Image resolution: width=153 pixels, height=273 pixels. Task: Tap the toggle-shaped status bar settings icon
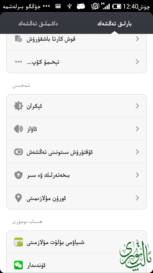coord(18,152)
